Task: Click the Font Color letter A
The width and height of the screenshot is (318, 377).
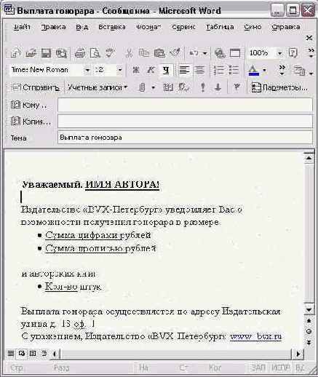Action: click(254, 71)
